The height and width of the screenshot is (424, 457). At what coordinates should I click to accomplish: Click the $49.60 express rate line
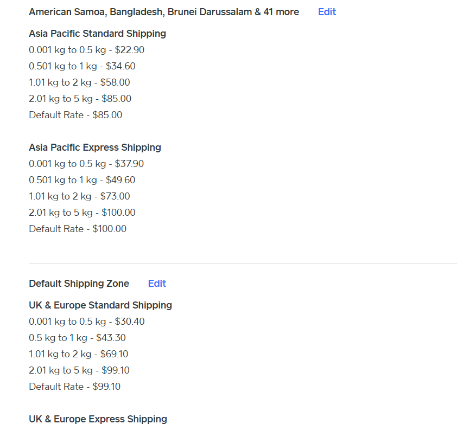point(82,180)
